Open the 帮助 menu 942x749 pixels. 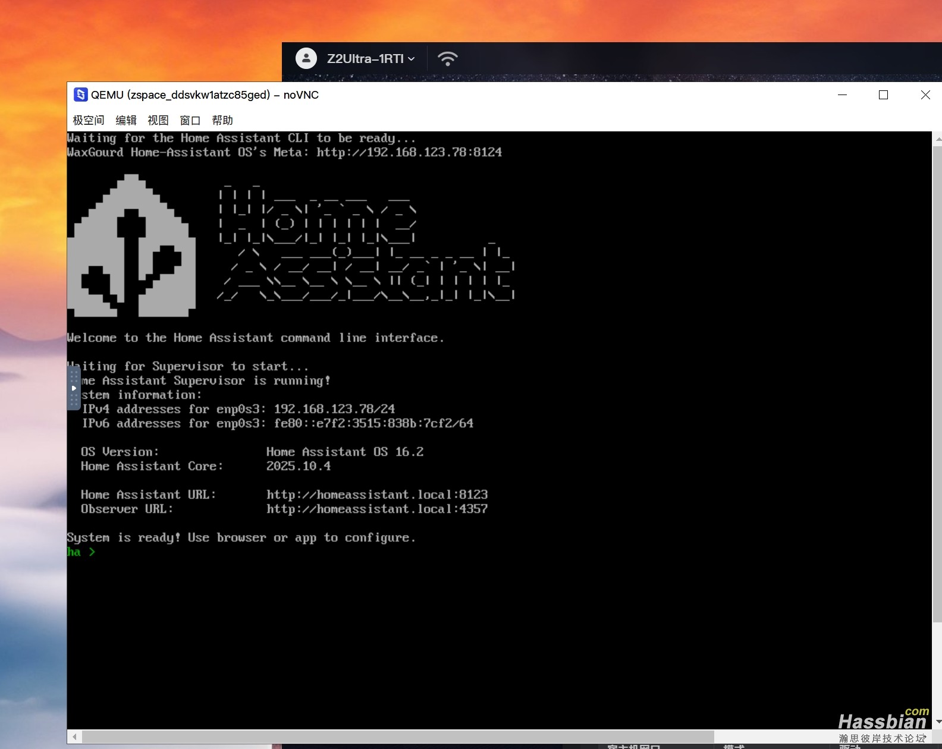tap(222, 120)
